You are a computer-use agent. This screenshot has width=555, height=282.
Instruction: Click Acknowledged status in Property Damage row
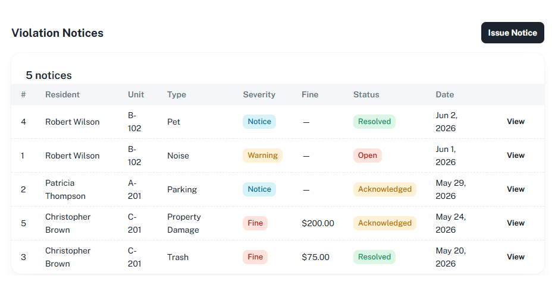click(x=385, y=223)
